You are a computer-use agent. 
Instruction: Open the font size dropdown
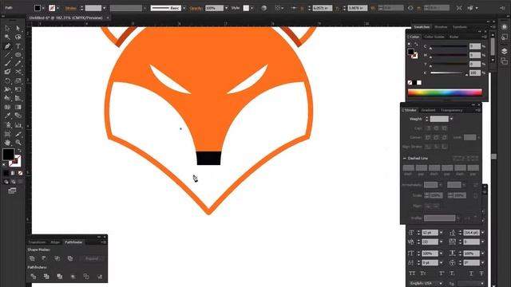point(441,233)
